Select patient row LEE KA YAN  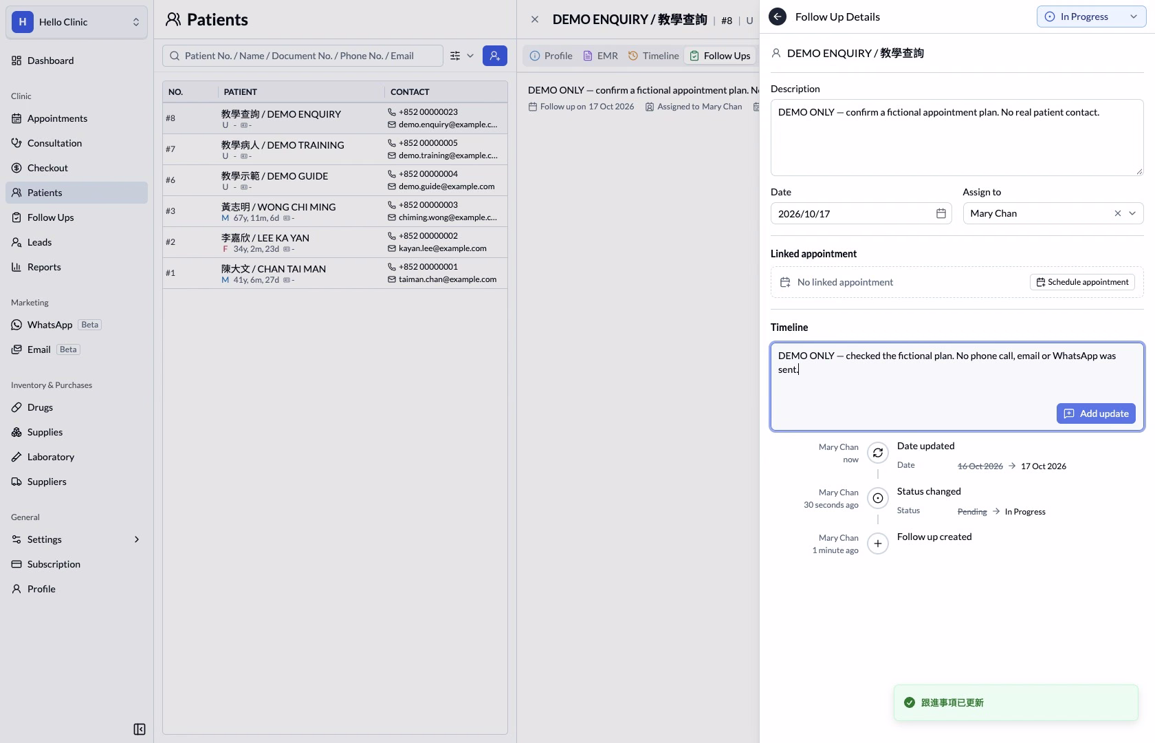point(335,242)
